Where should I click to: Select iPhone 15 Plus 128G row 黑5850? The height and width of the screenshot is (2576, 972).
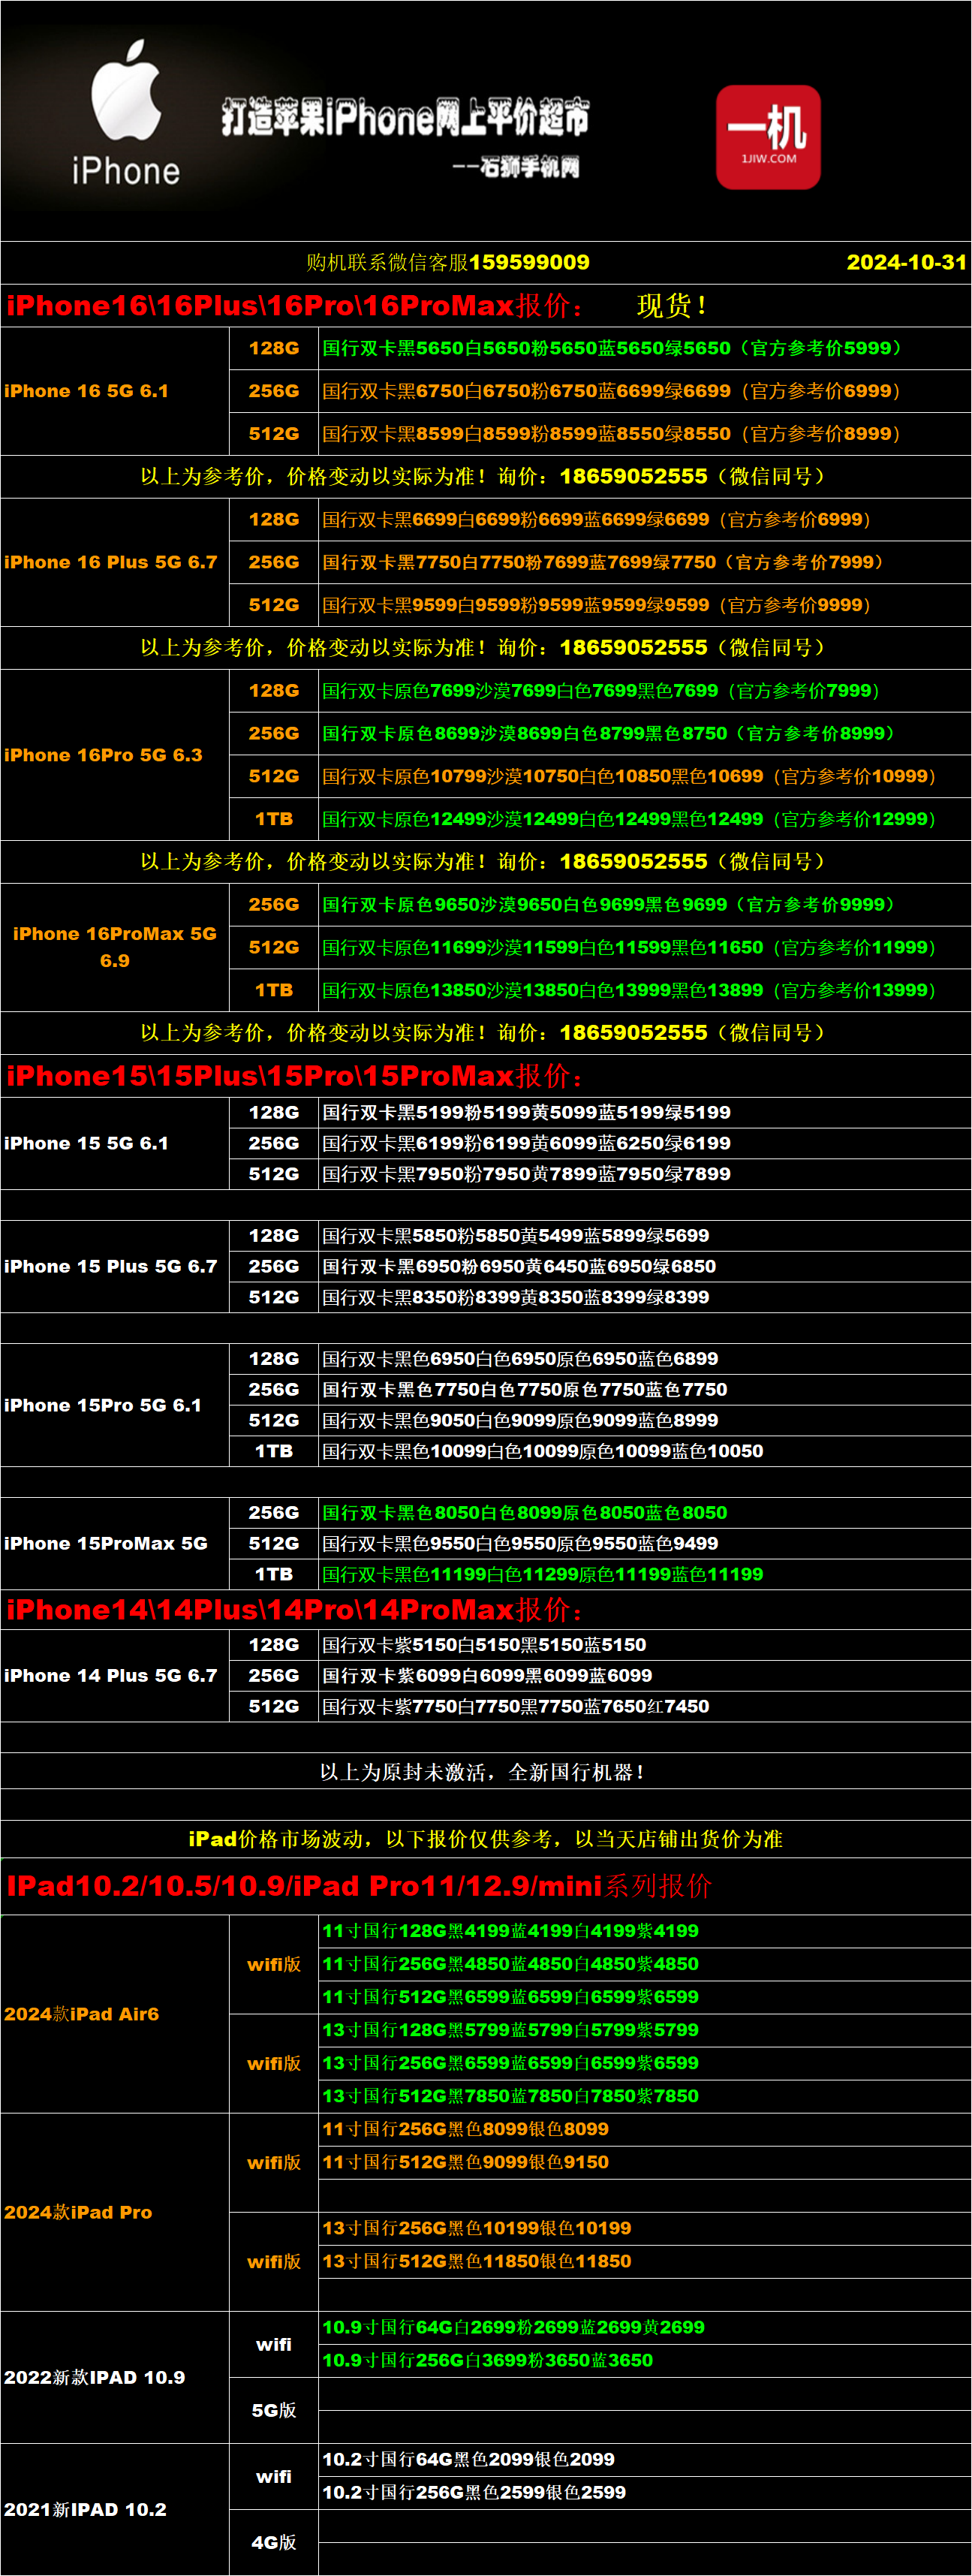(x=645, y=1236)
